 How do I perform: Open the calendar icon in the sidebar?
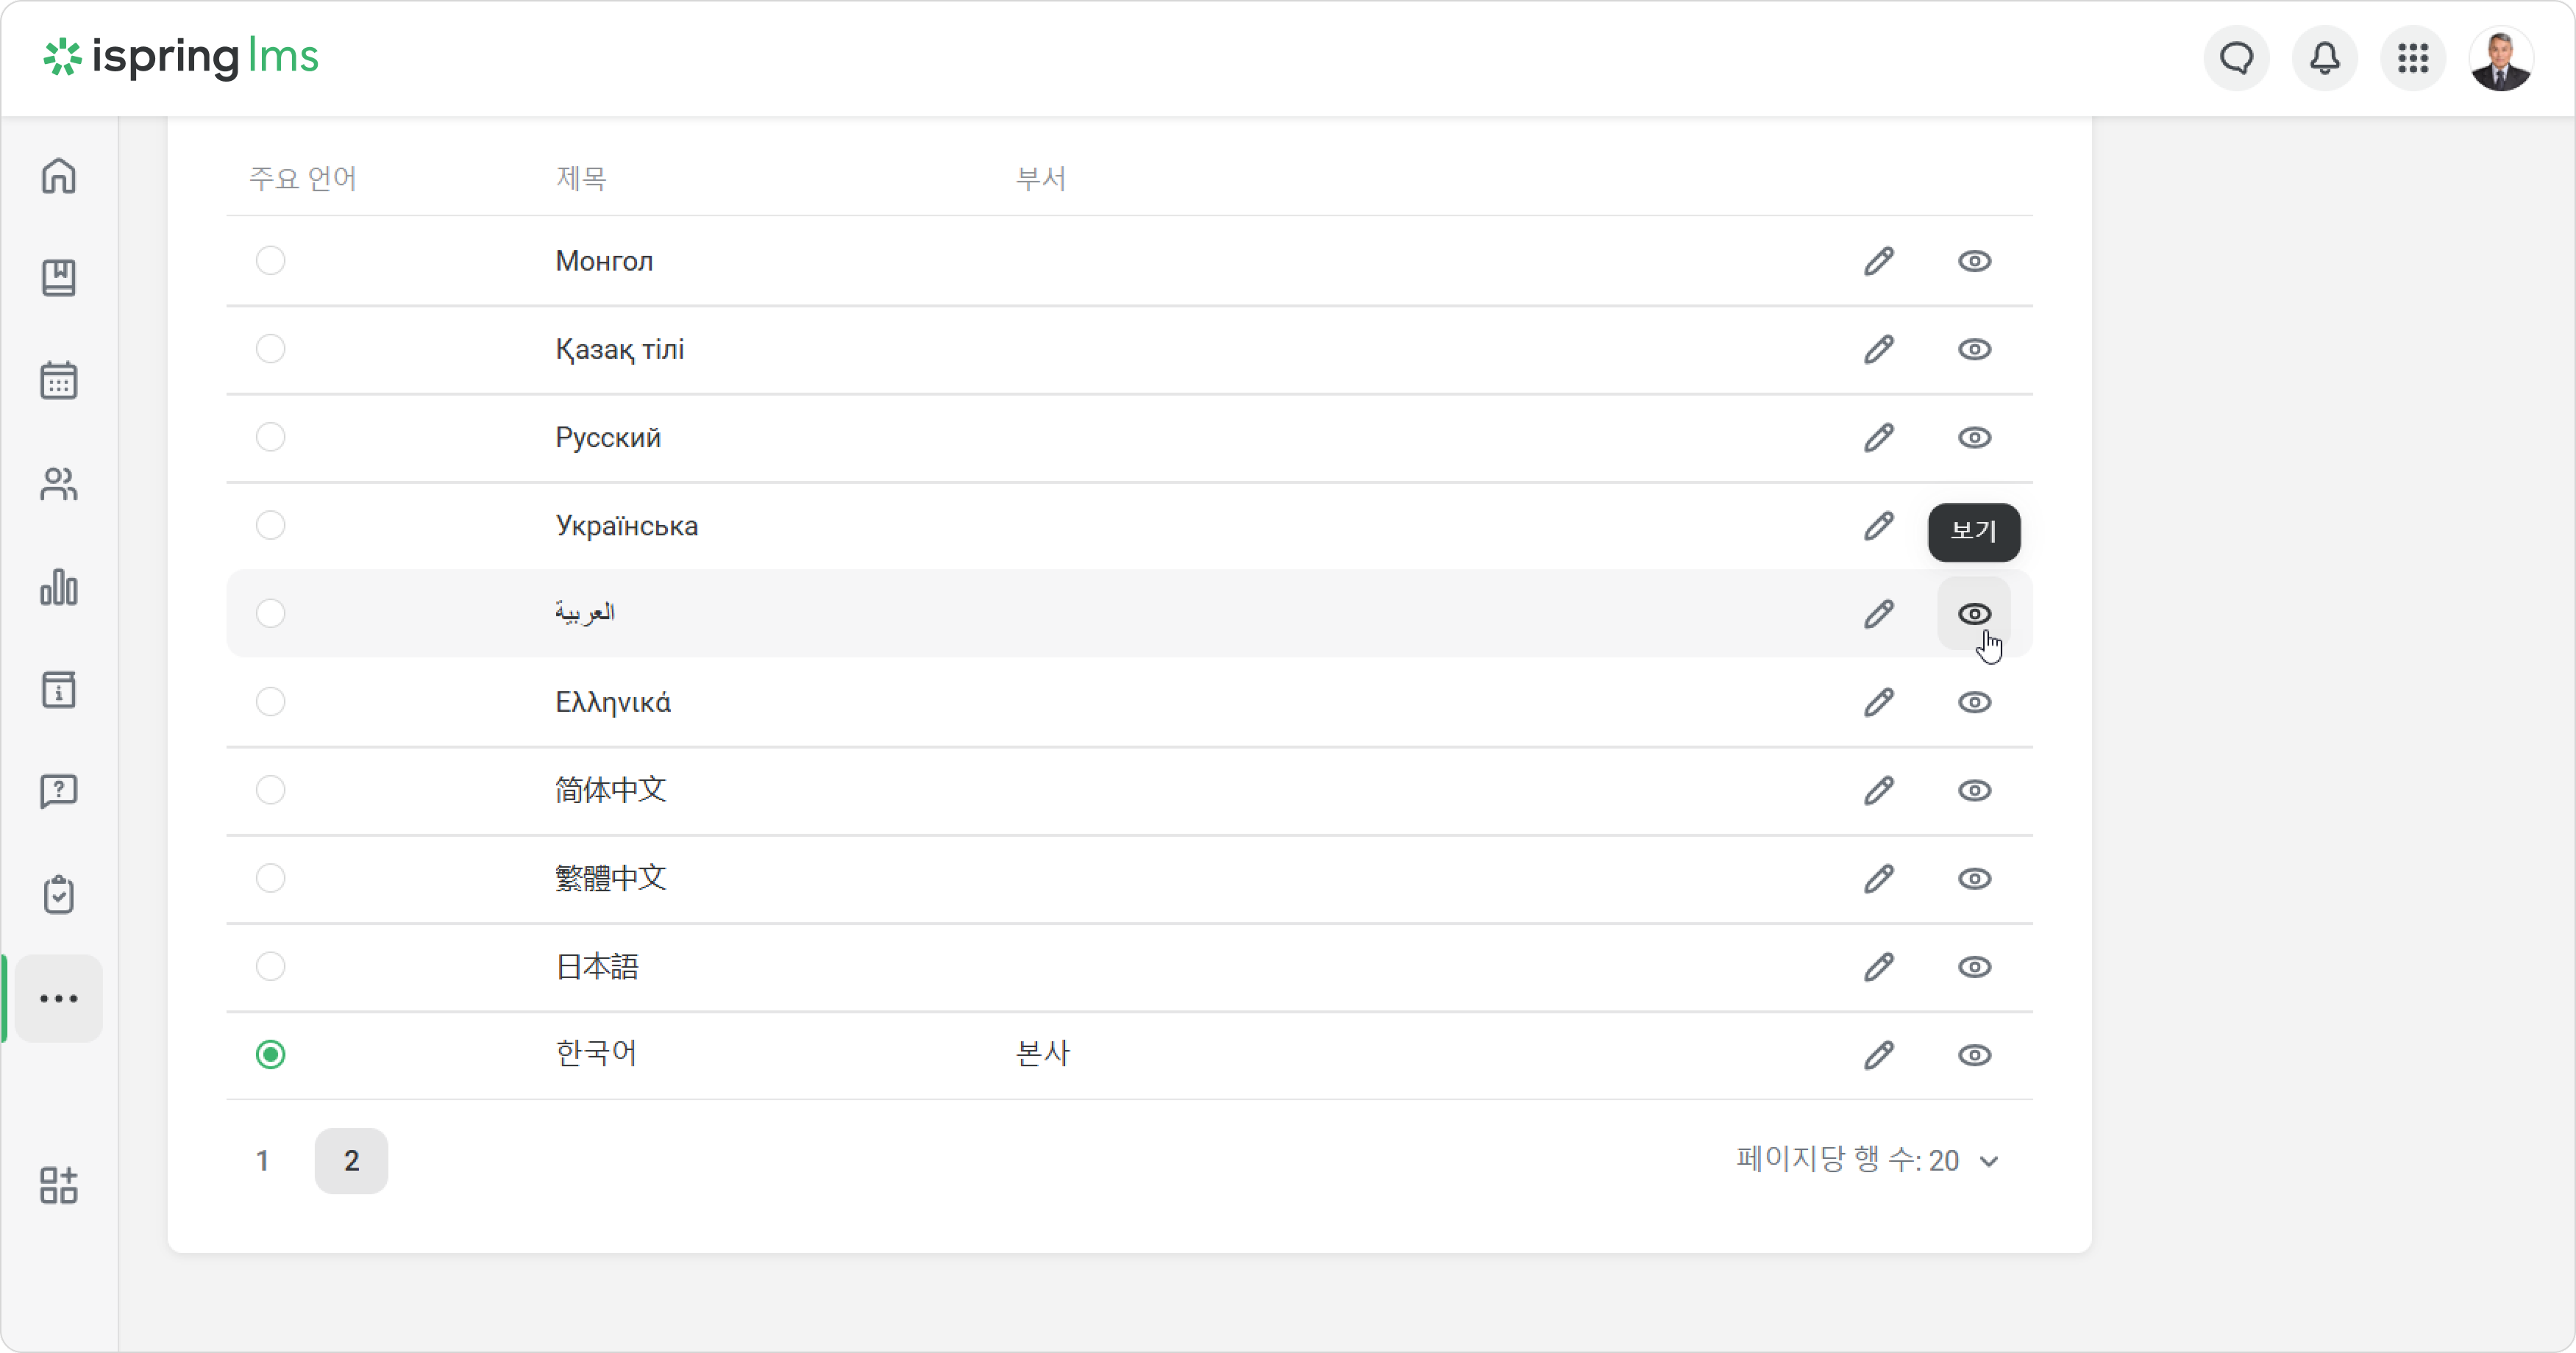(x=59, y=380)
